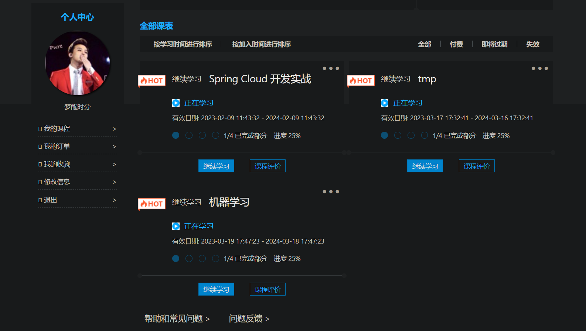The height and width of the screenshot is (331, 586).
Task: Click validity date text of tmp course
Action: pyautogui.click(x=457, y=118)
